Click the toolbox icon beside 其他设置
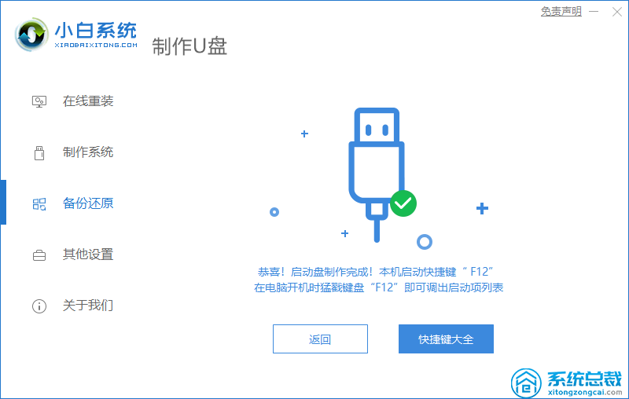629x399 pixels. [39, 255]
